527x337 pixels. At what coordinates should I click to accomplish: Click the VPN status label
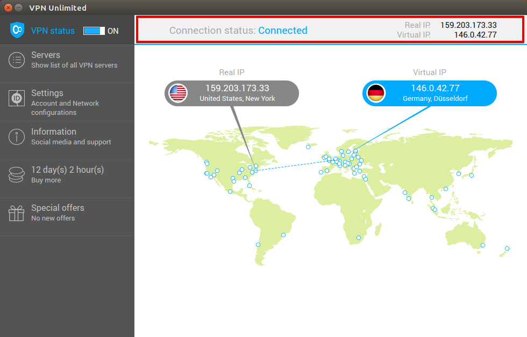click(x=53, y=31)
